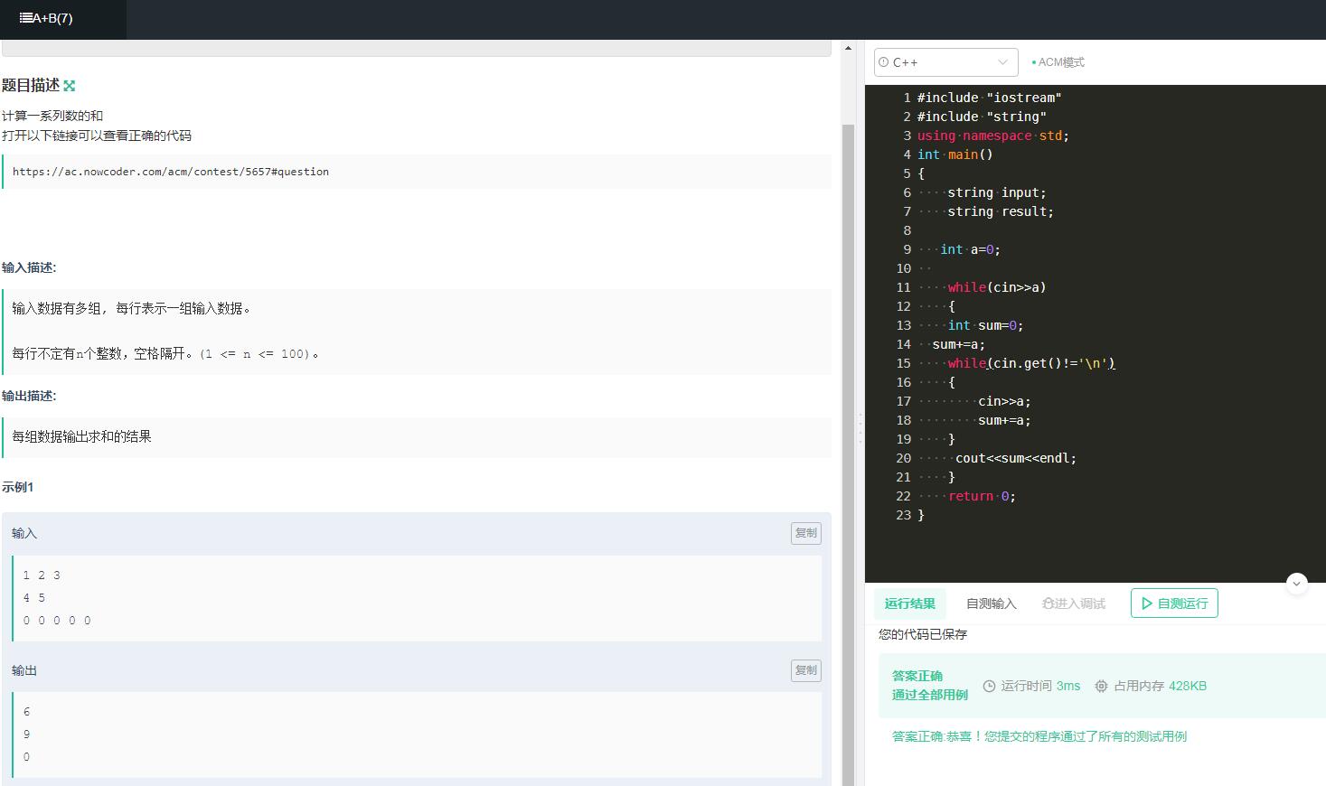The width and height of the screenshot is (1326, 786).
Task: Click the clock icon in the language selector
Action: pyautogui.click(x=884, y=62)
